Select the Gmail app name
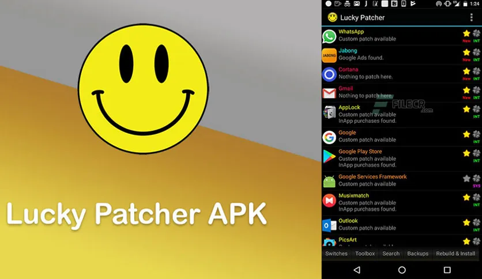This screenshot has height=279, width=482. (x=346, y=89)
